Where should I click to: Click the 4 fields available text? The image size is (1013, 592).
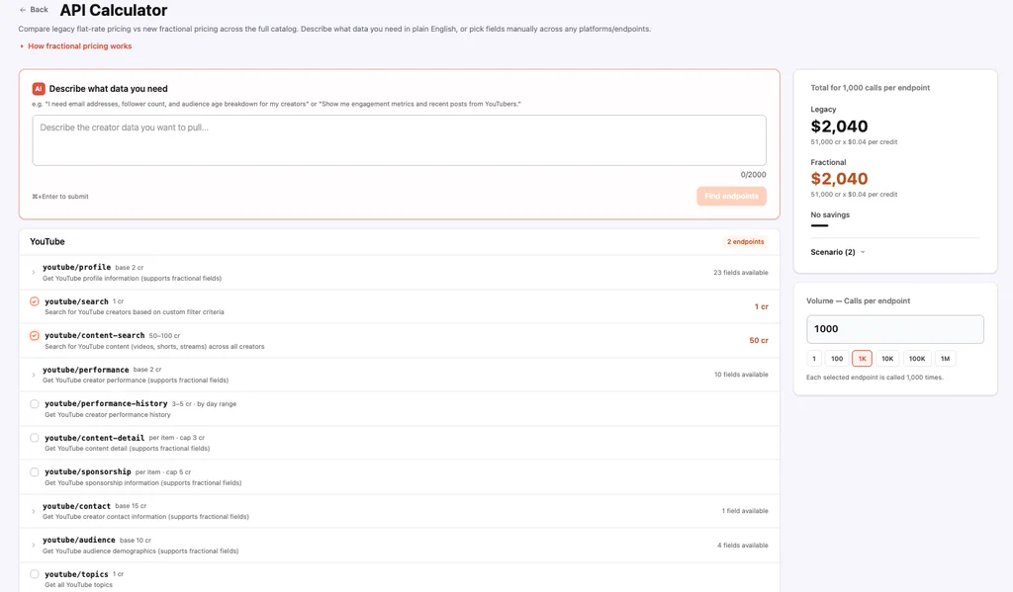[742, 546]
